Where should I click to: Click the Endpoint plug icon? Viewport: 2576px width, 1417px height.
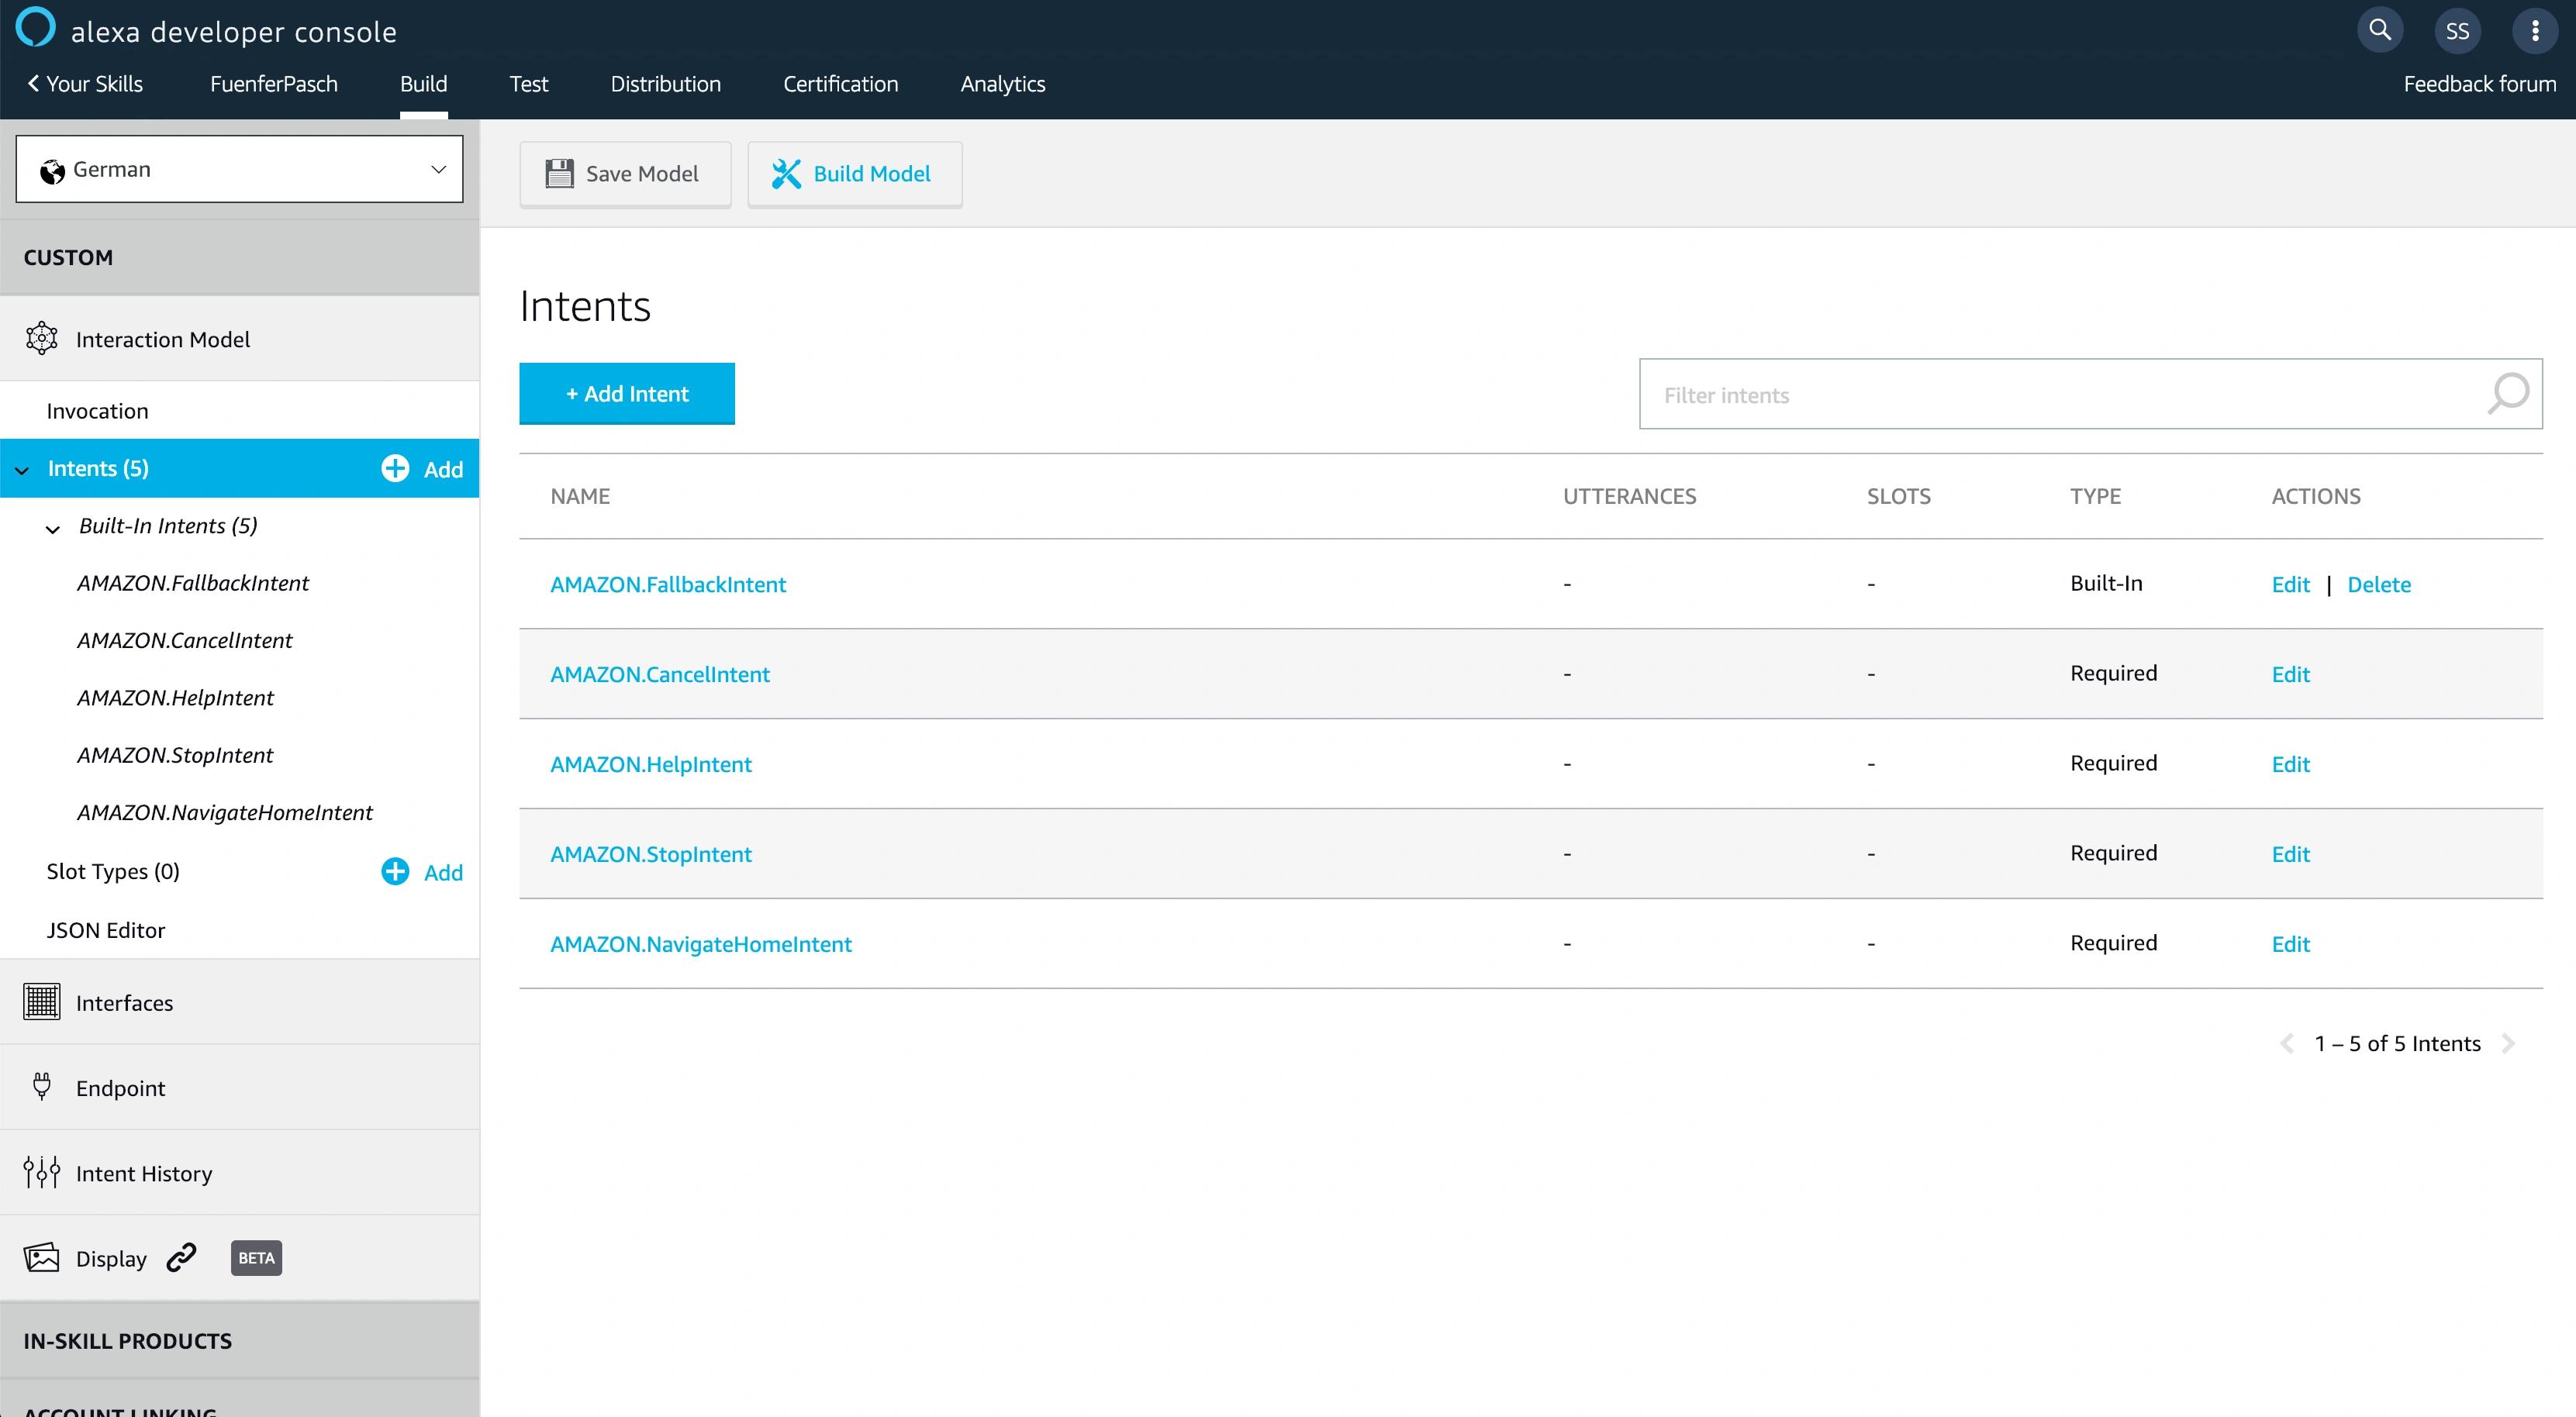coord(42,1087)
